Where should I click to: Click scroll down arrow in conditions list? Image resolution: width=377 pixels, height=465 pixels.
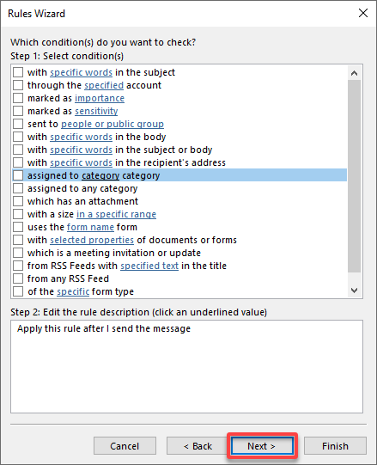354,290
